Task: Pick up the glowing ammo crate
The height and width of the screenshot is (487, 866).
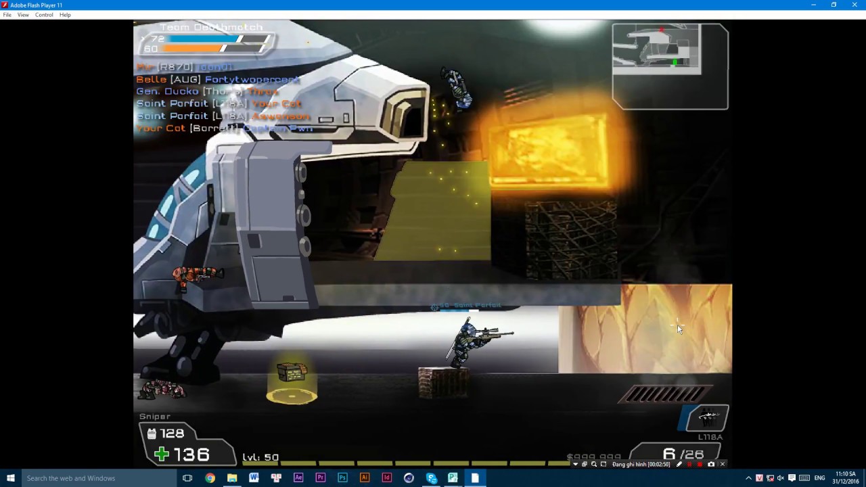Action: tap(292, 373)
